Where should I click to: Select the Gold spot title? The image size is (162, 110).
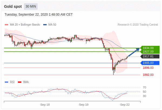pos(13,6)
